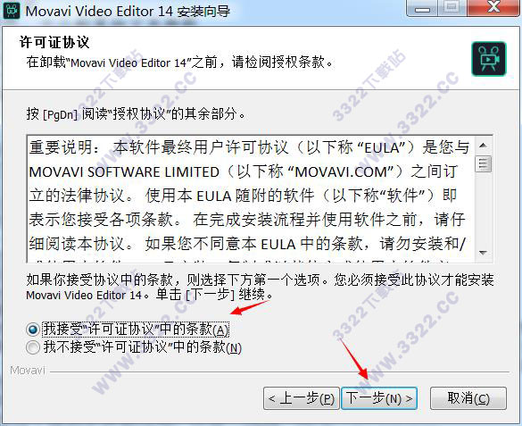This screenshot has width=522, height=426.
Task: Click the 我不接受 option label text
Action: 142,347
